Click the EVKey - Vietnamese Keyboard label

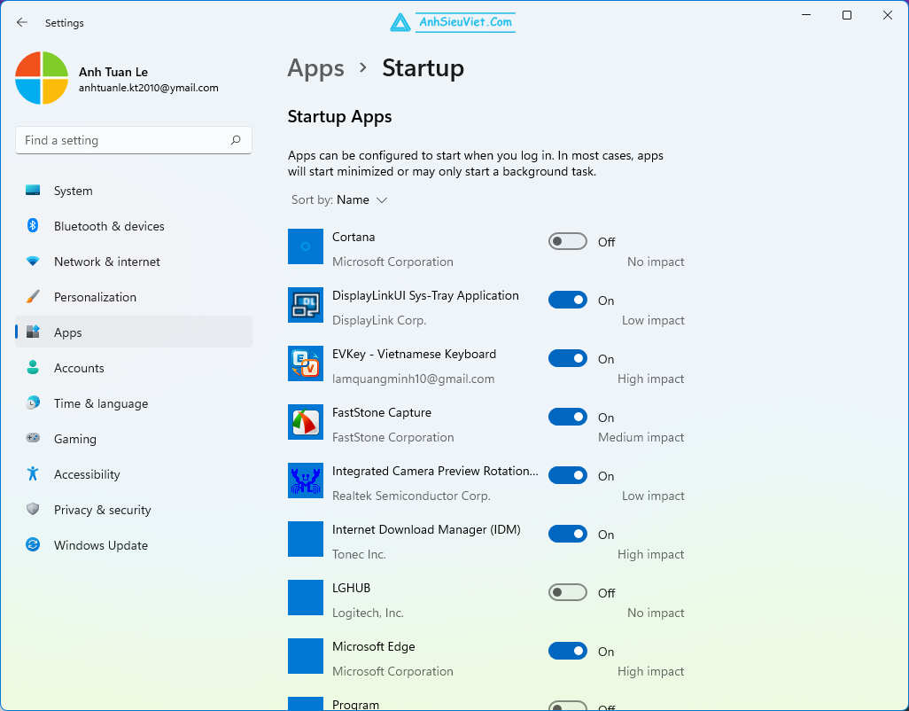coord(414,354)
